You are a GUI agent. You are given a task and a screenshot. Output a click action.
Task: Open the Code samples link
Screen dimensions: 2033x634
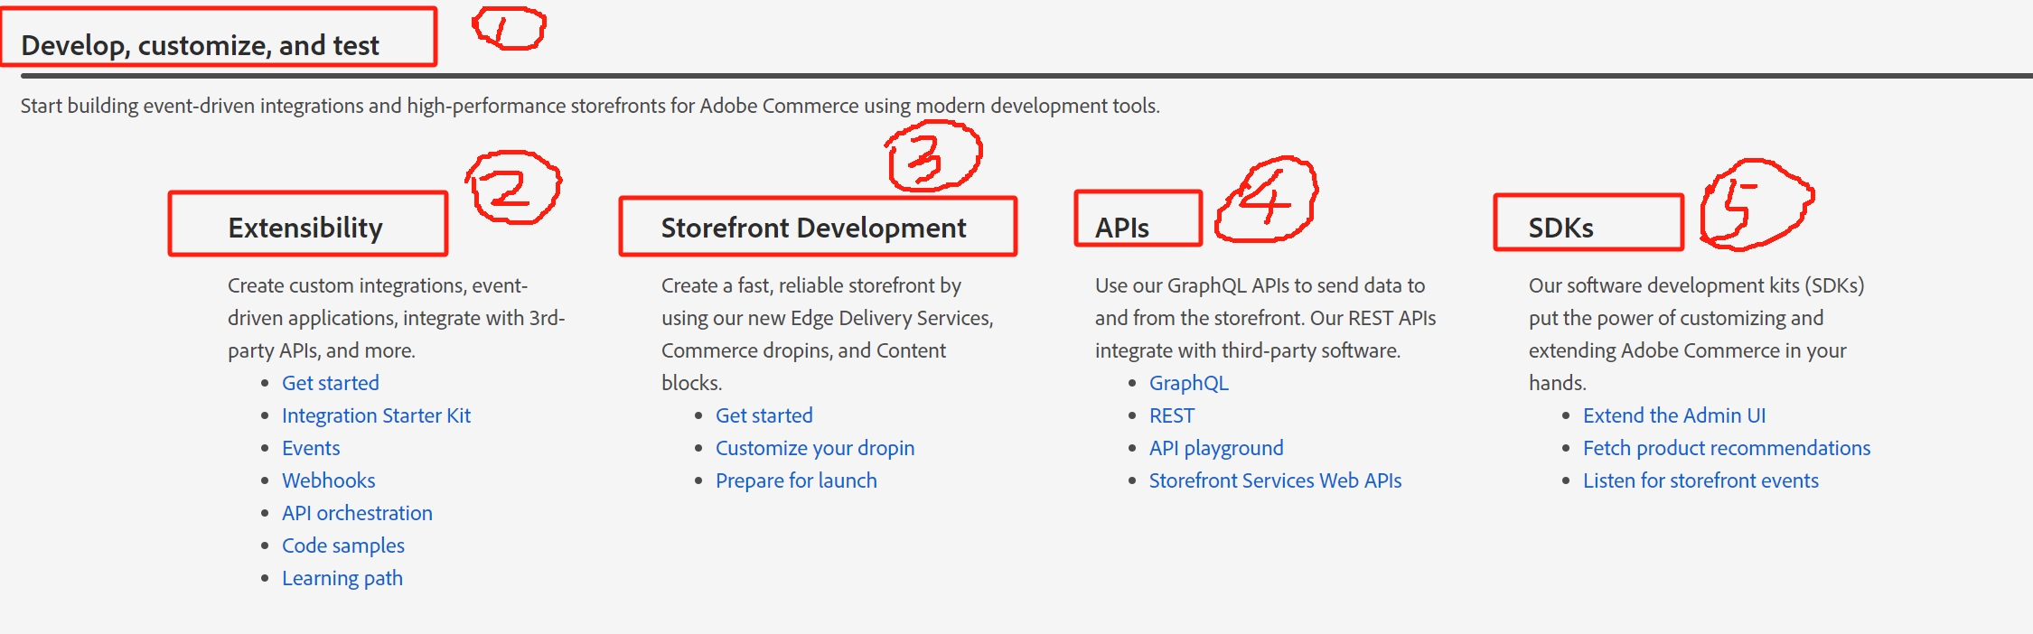(342, 545)
